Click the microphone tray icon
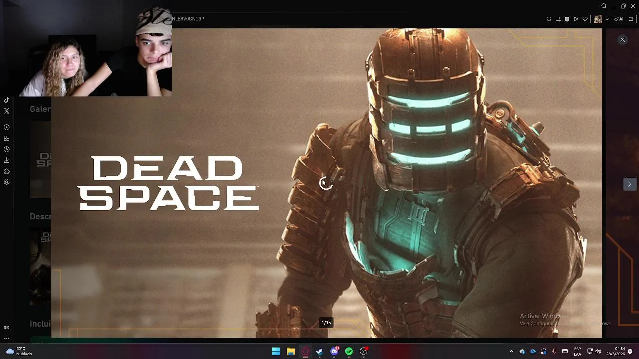Screen dimensions: 639x359 [x=554, y=352]
